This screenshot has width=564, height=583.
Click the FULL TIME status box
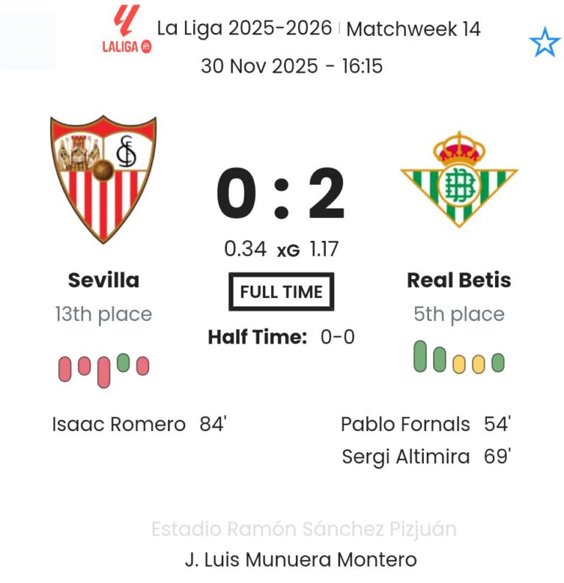pyautogui.click(x=281, y=291)
